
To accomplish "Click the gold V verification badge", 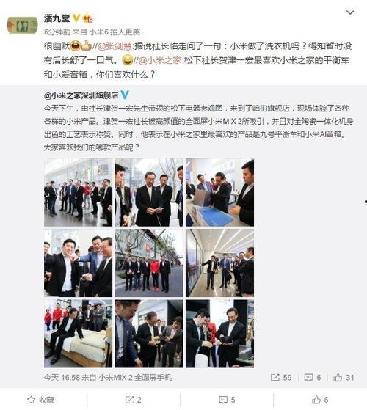I will [76, 18].
